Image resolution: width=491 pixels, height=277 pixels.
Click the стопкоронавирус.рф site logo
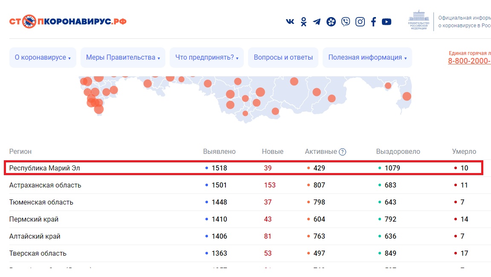click(68, 21)
